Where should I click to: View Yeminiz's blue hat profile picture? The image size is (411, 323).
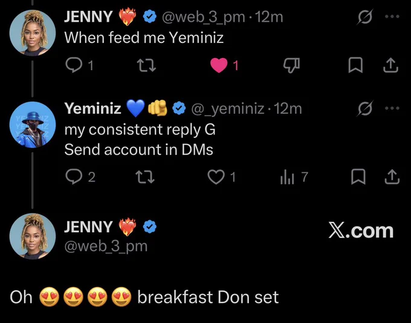[x=33, y=125]
